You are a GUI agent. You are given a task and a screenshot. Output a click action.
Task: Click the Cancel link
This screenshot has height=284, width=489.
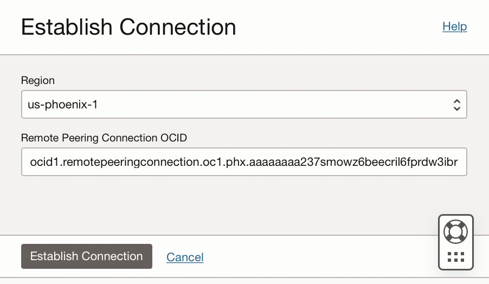click(185, 257)
